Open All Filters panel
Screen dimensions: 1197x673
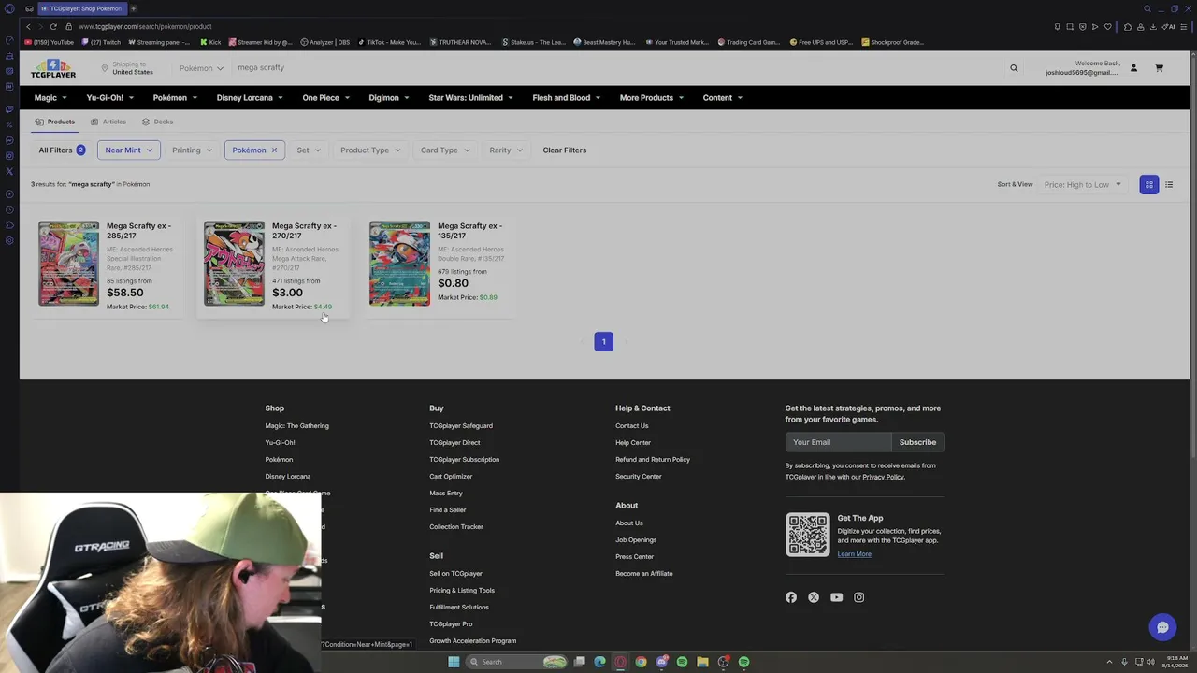[62, 150]
